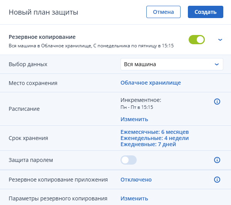The height and width of the screenshot is (205, 231).
Task: Click the info icon for Защита паролем
Action: 217,160
